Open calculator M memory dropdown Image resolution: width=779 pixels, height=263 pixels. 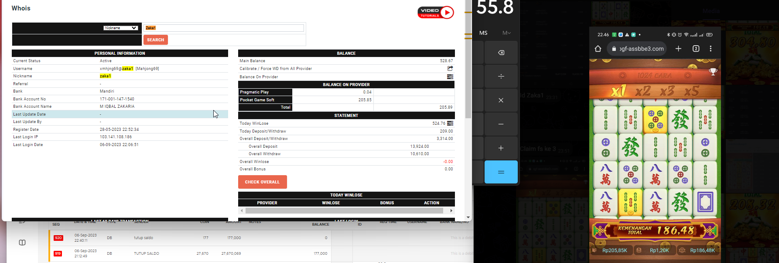pos(506,33)
